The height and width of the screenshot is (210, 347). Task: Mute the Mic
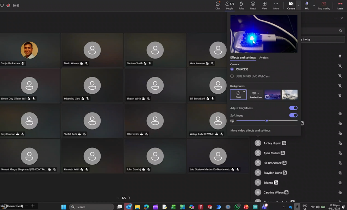pyautogui.click(x=307, y=4)
